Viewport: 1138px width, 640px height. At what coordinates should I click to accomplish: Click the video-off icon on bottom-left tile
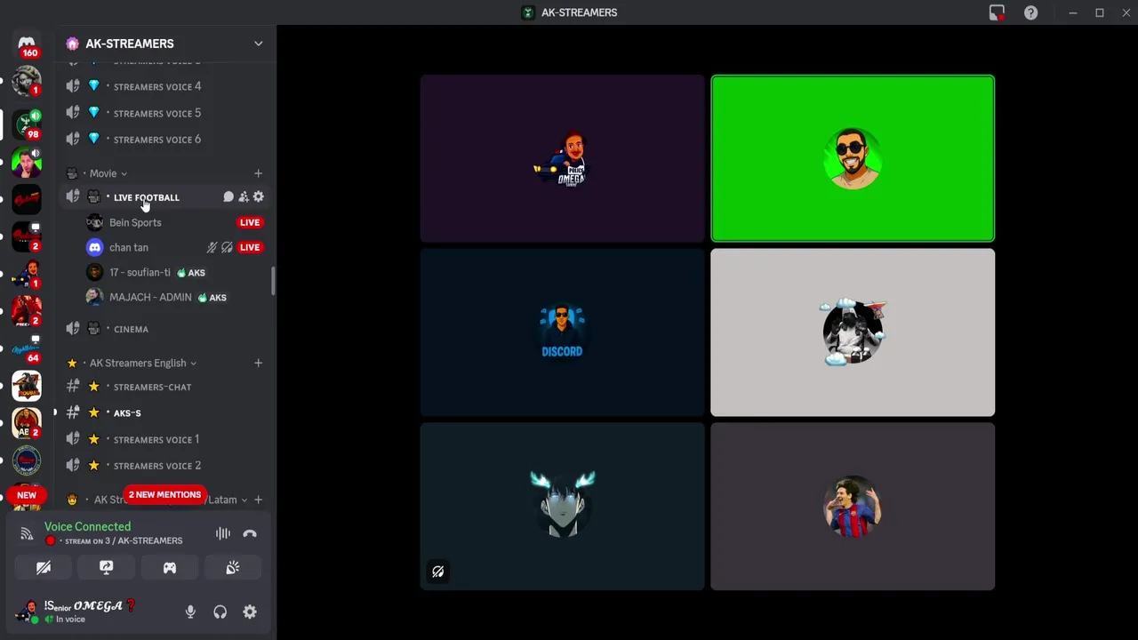(438, 572)
